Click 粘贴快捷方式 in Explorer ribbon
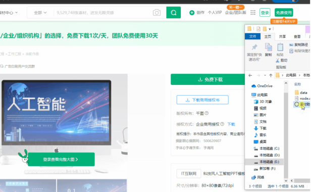 (300, 51)
